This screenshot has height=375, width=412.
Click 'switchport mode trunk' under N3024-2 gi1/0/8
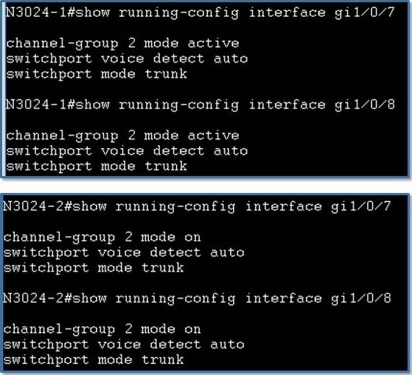click(x=93, y=360)
